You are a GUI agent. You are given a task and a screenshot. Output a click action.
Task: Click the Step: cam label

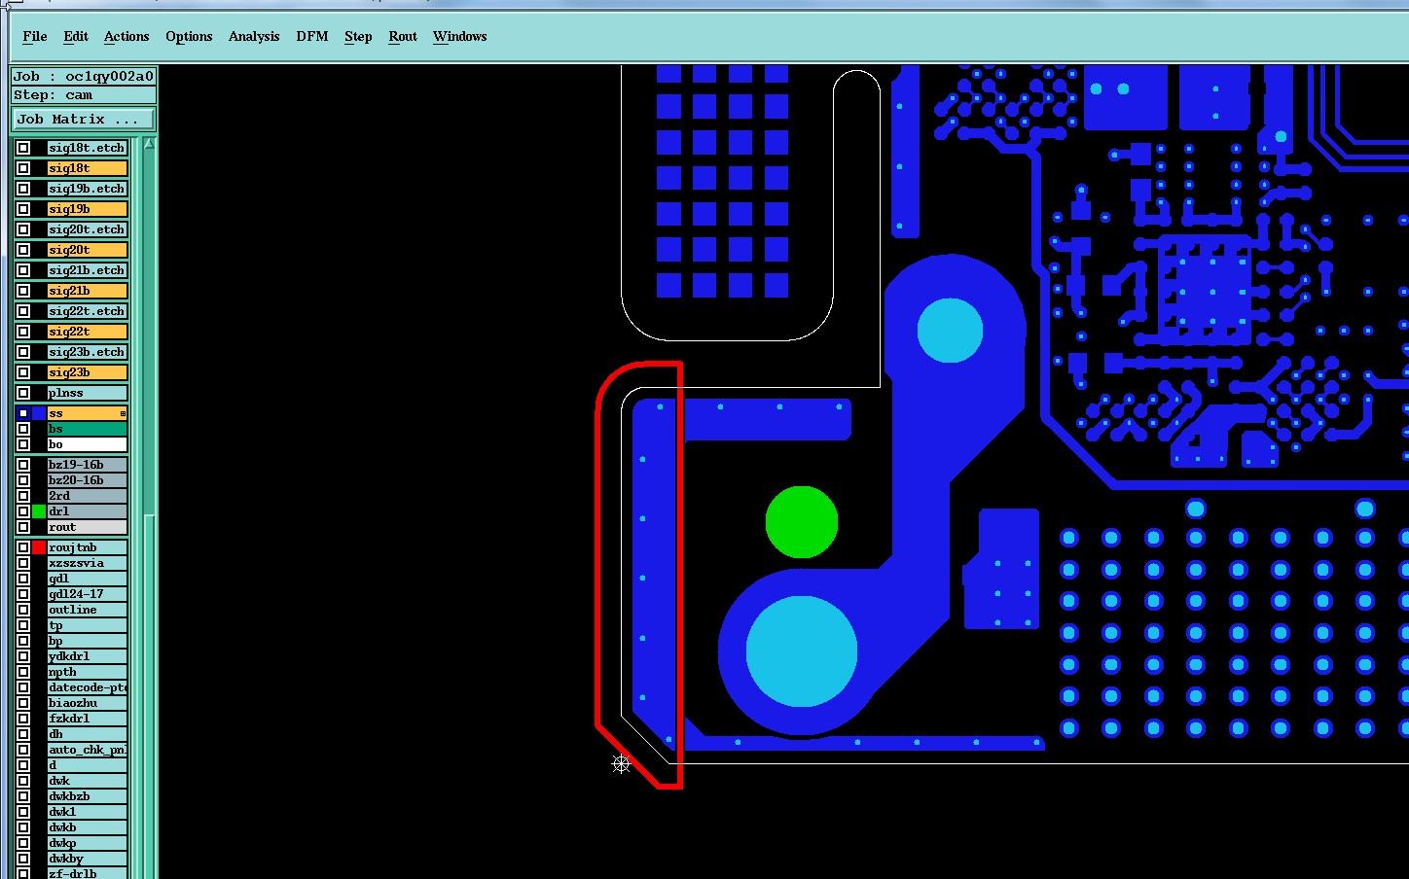point(84,95)
